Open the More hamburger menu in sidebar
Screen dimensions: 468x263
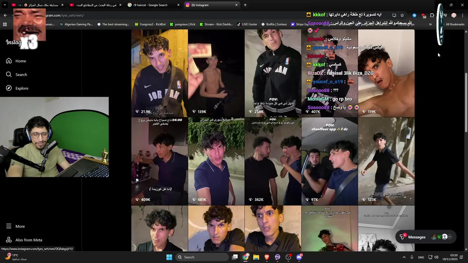[x=15, y=226]
